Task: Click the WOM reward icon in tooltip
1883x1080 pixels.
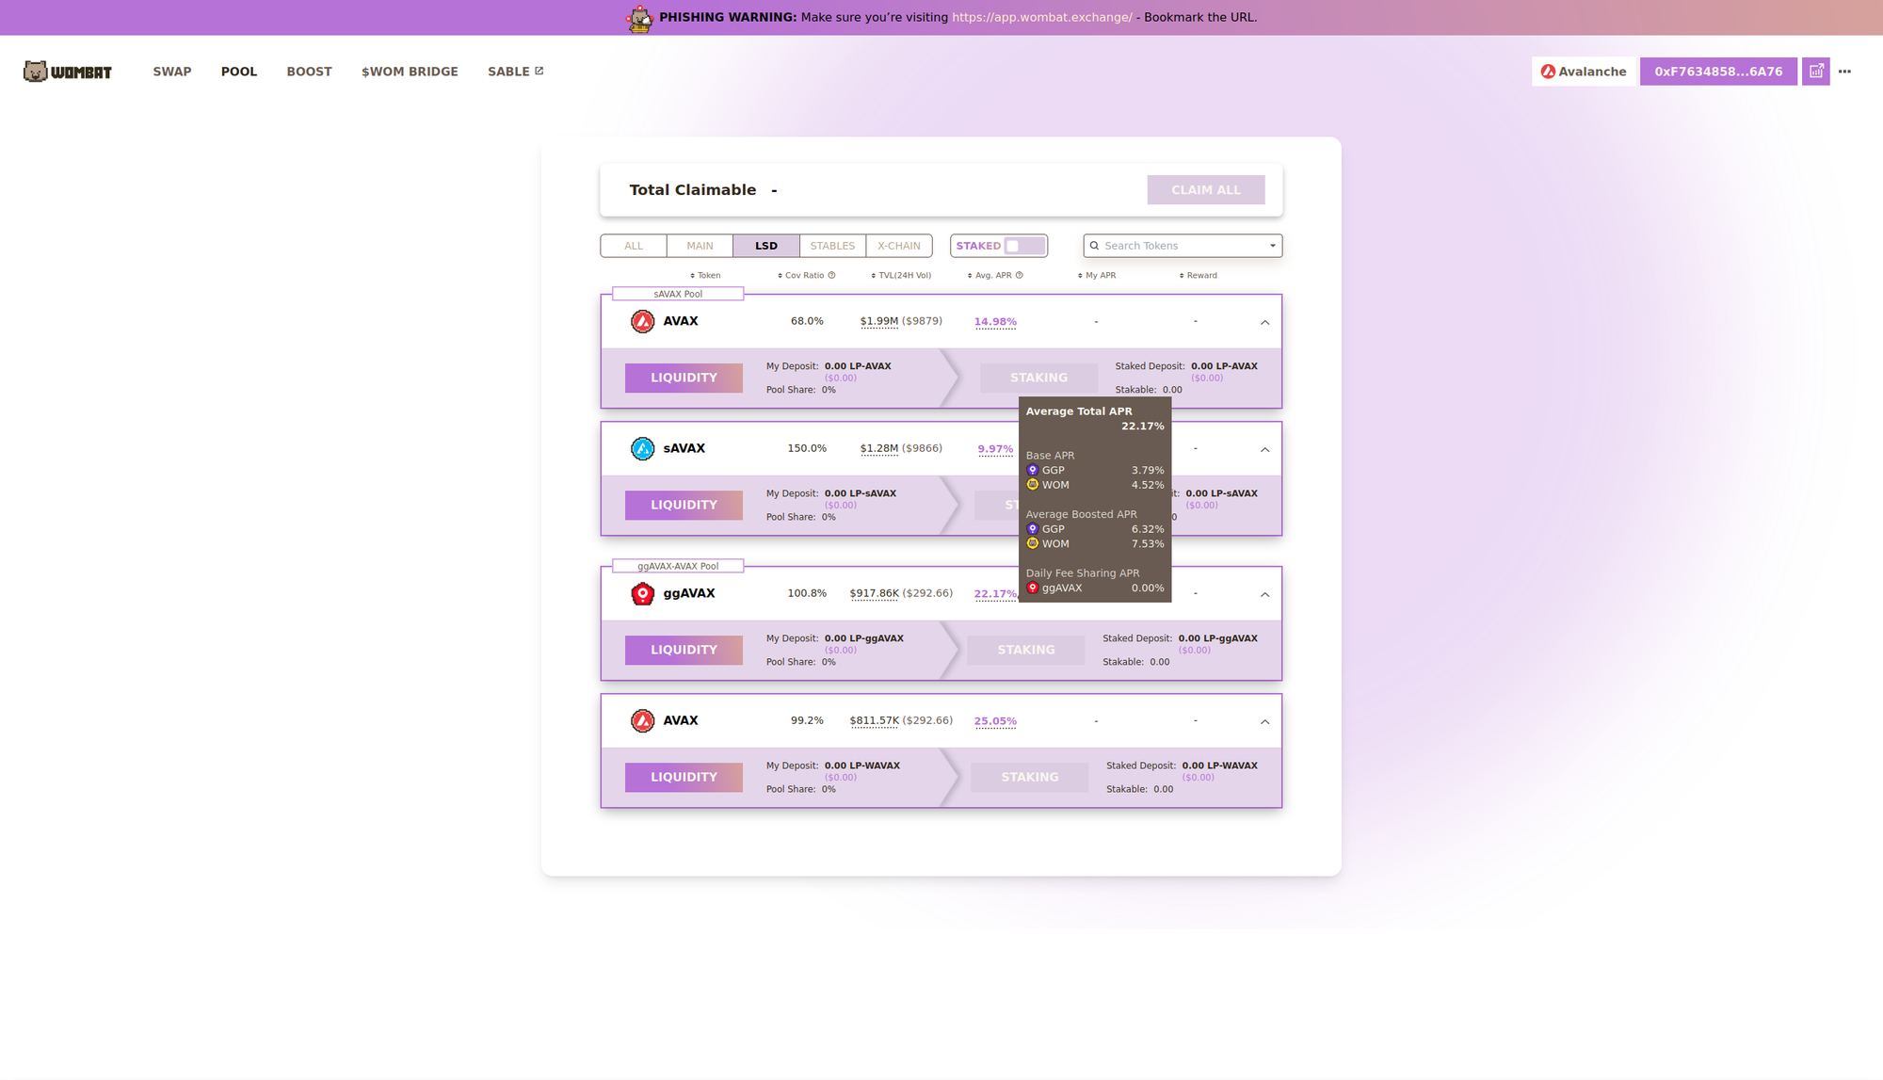Action: (x=1032, y=484)
